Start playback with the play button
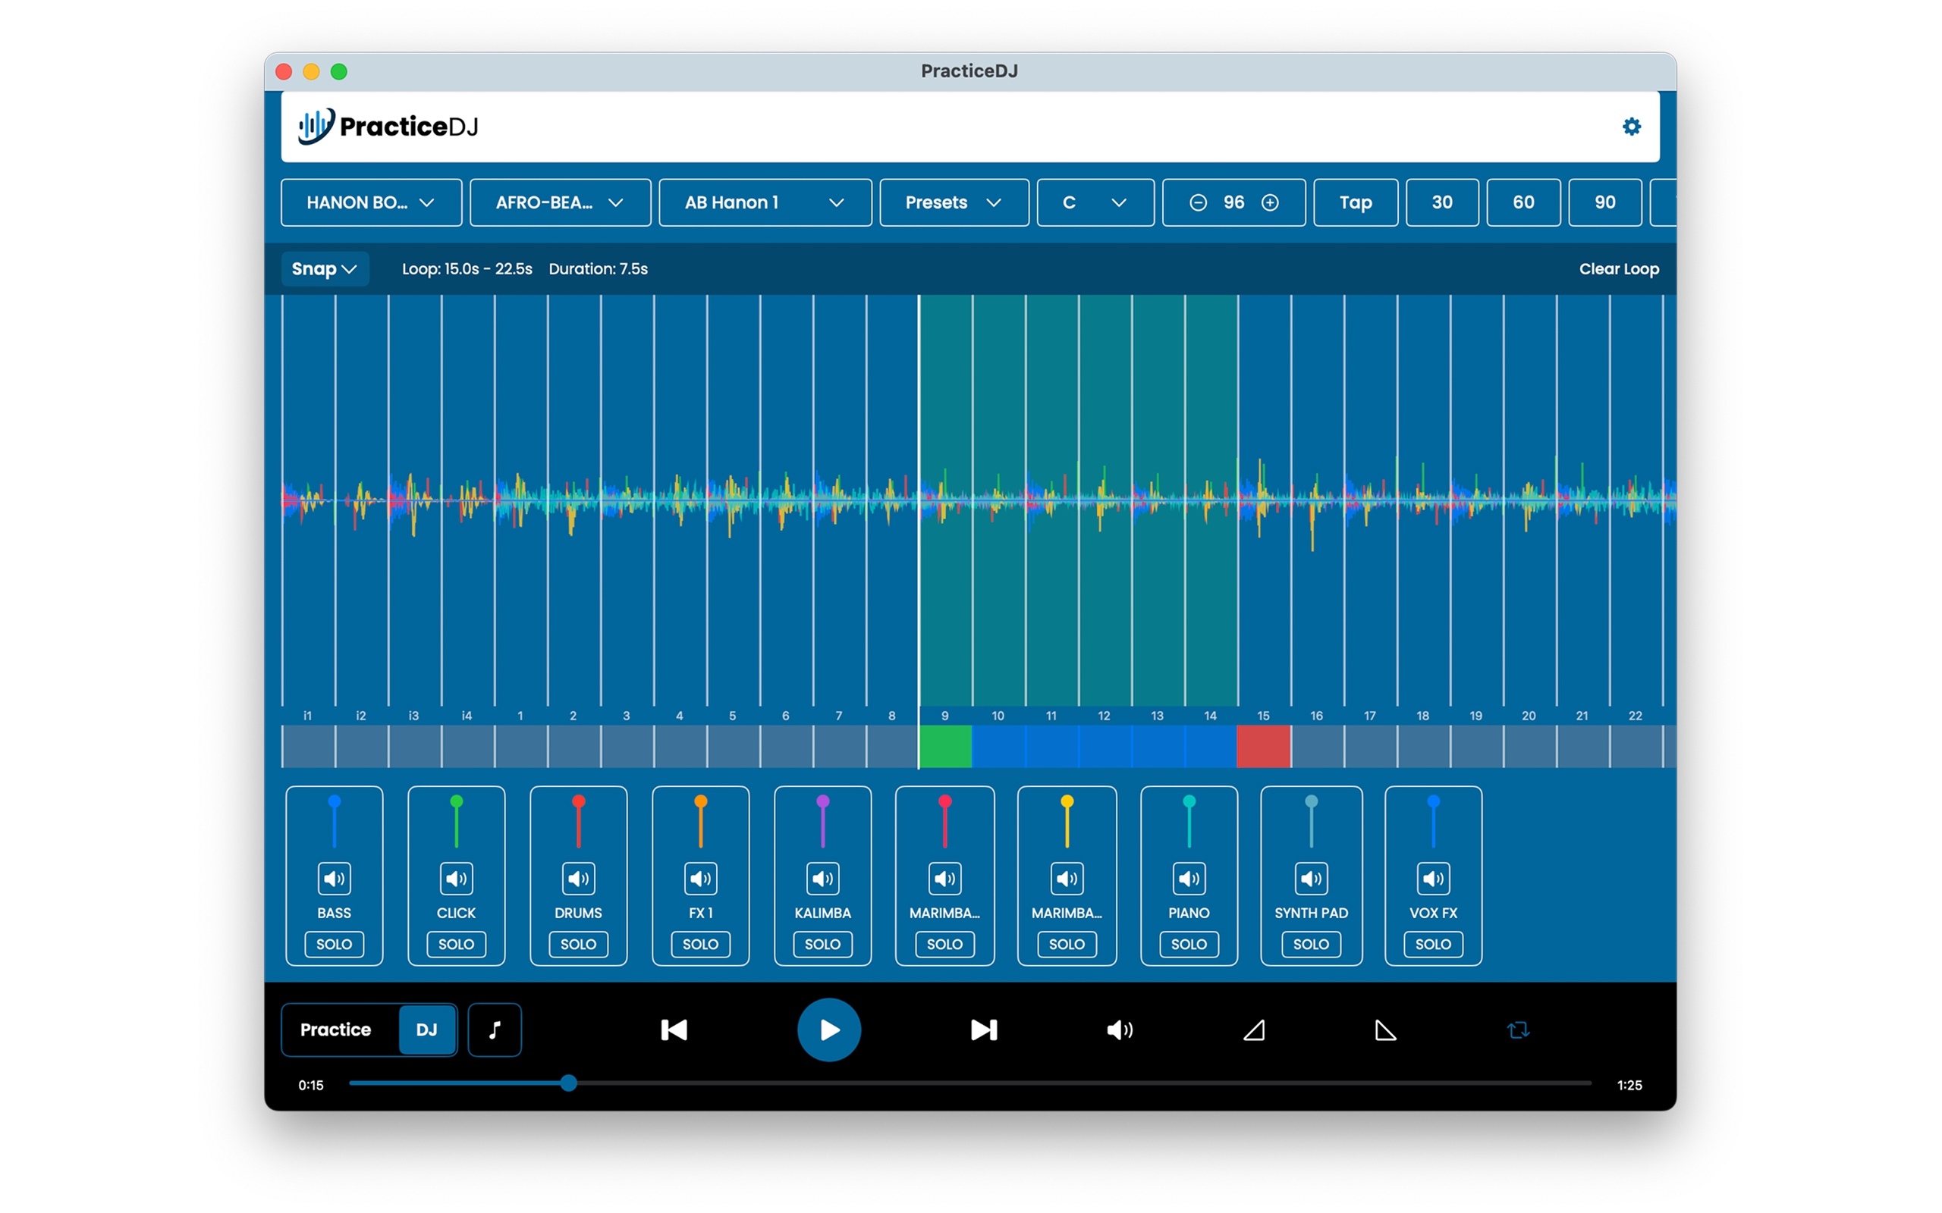 click(829, 1030)
